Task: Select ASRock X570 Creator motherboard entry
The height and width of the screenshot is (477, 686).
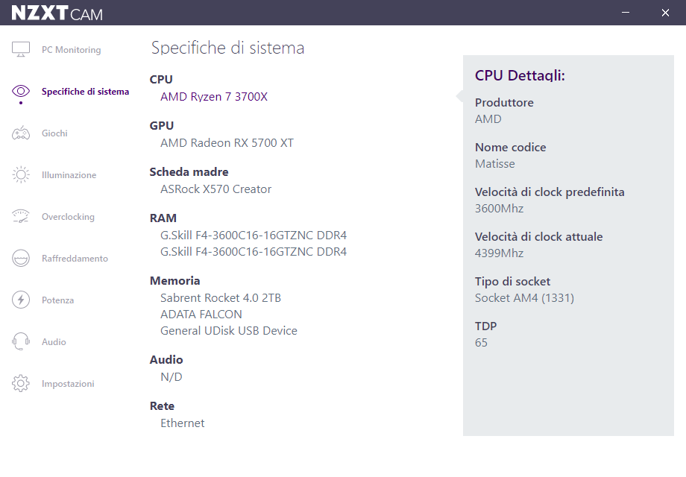Action: (215, 189)
